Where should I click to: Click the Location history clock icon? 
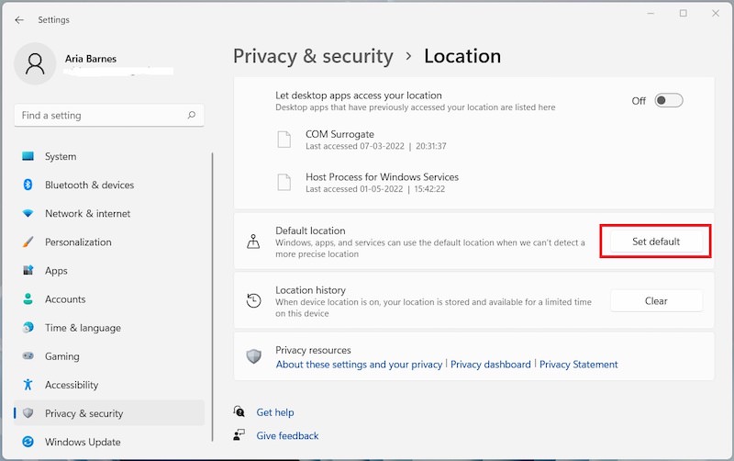(254, 301)
